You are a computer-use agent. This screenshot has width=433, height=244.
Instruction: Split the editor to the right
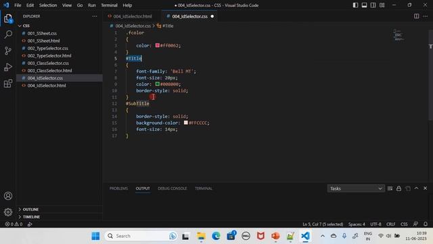tap(417, 16)
